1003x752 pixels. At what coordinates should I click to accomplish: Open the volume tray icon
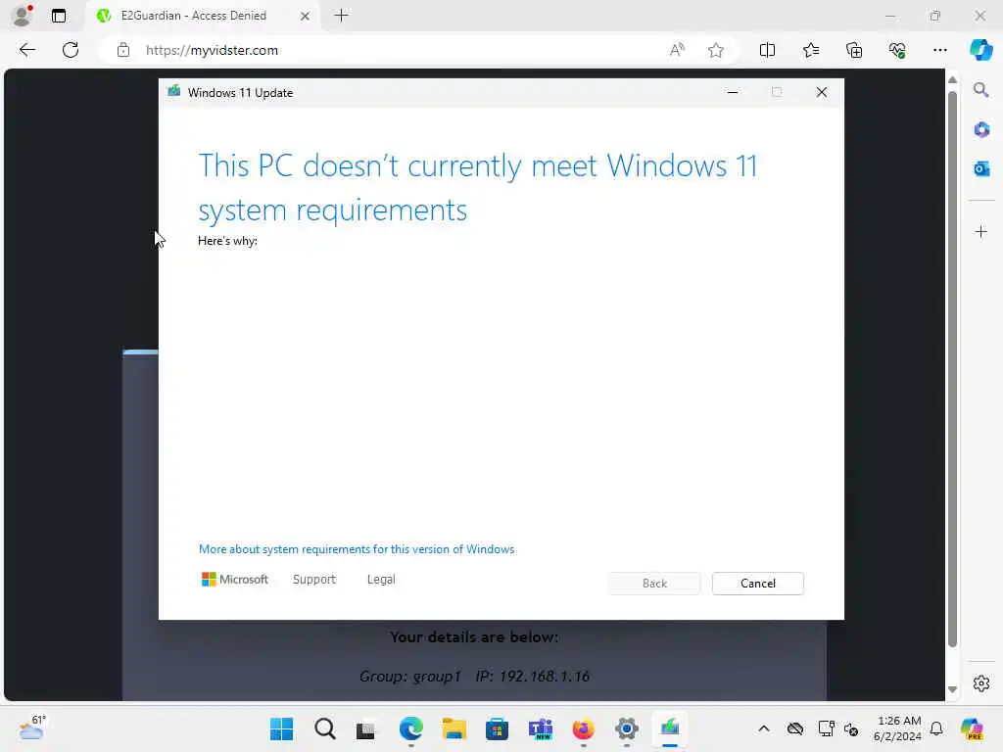point(851,729)
